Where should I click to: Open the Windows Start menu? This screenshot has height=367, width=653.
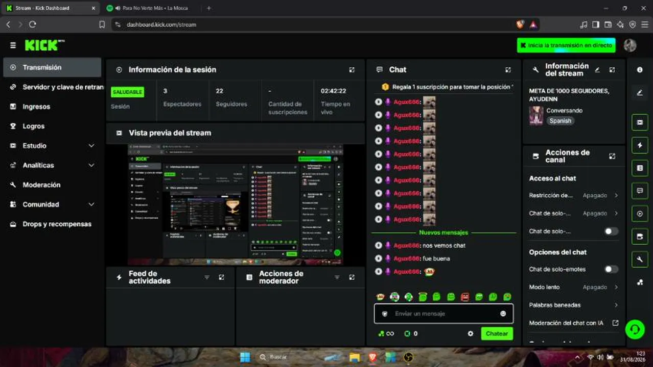tap(245, 357)
